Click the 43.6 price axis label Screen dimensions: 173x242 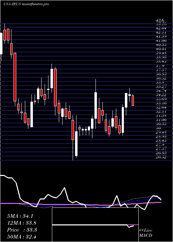click(160, 20)
